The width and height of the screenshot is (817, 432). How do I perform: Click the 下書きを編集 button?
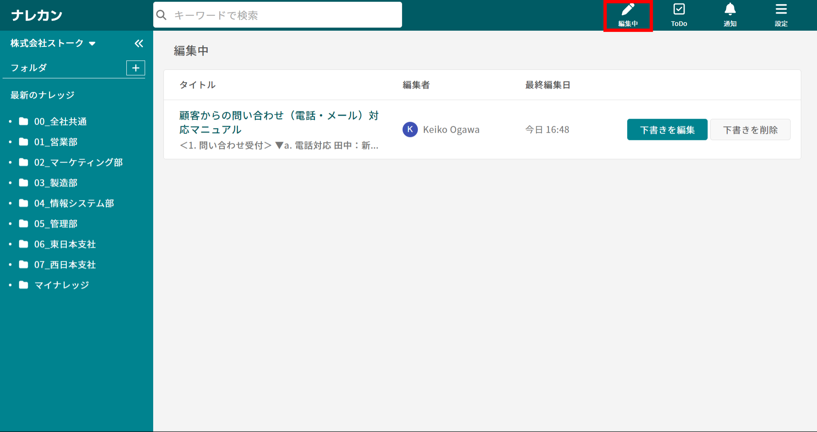click(x=667, y=130)
